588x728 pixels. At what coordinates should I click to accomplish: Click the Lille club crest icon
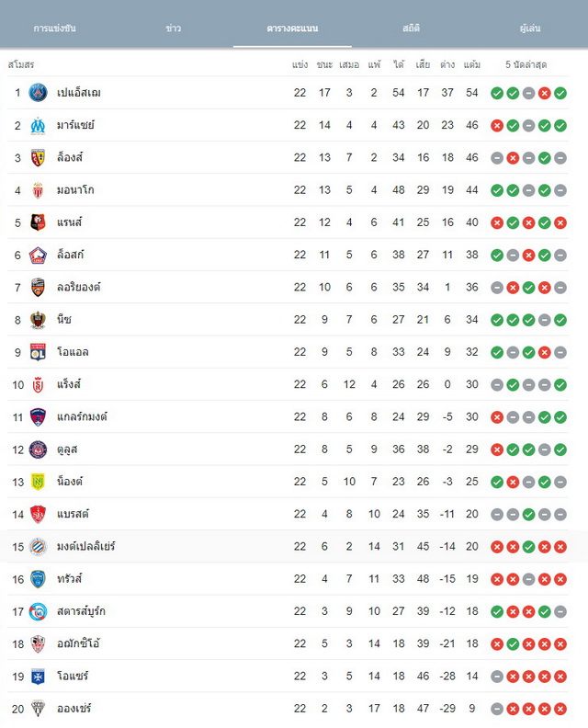(x=38, y=255)
